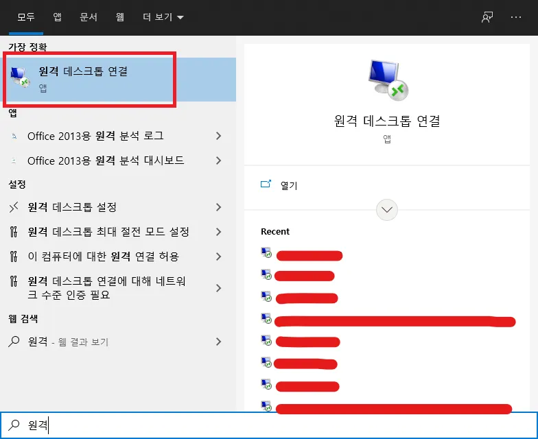538x439 pixels.
Task: Switch to the 문서 tab
Action: click(x=89, y=16)
